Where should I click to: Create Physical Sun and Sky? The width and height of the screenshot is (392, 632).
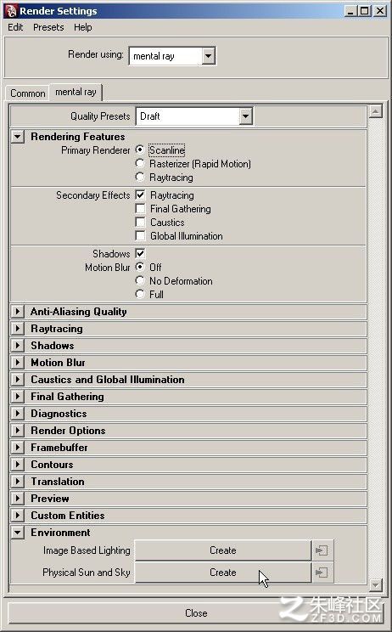(x=223, y=573)
